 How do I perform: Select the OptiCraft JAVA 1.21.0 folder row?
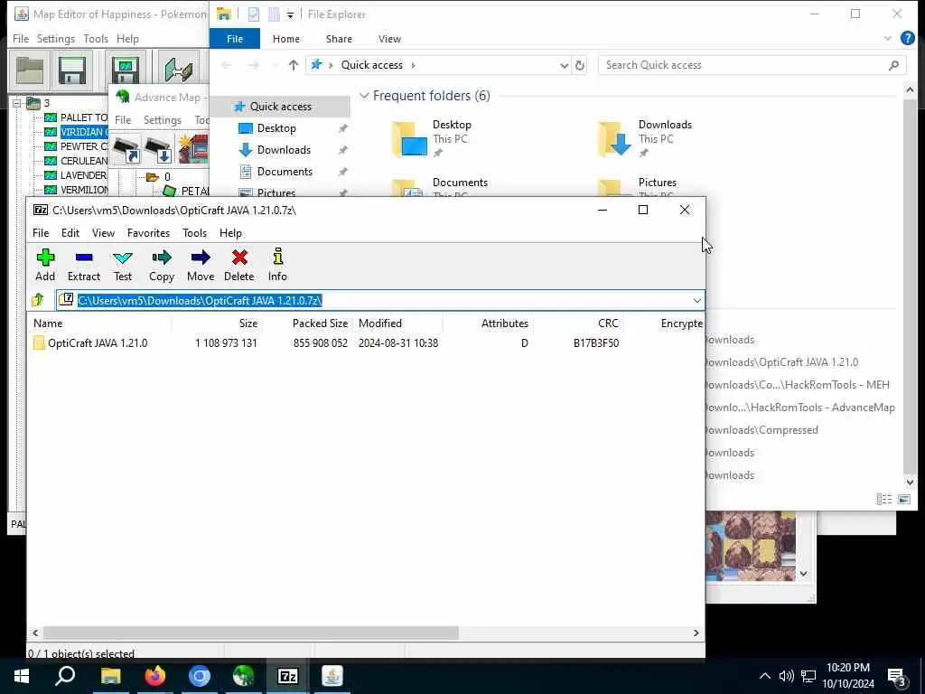point(366,342)
